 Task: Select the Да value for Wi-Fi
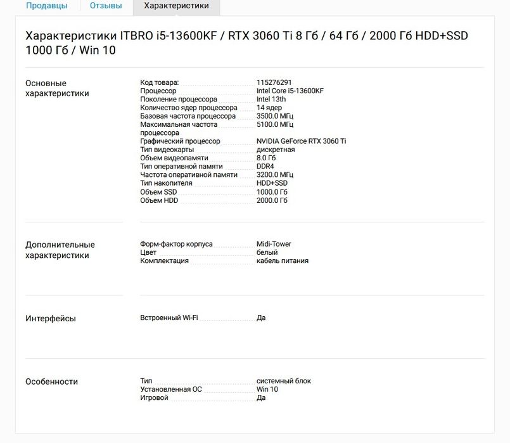coord(261,318)
